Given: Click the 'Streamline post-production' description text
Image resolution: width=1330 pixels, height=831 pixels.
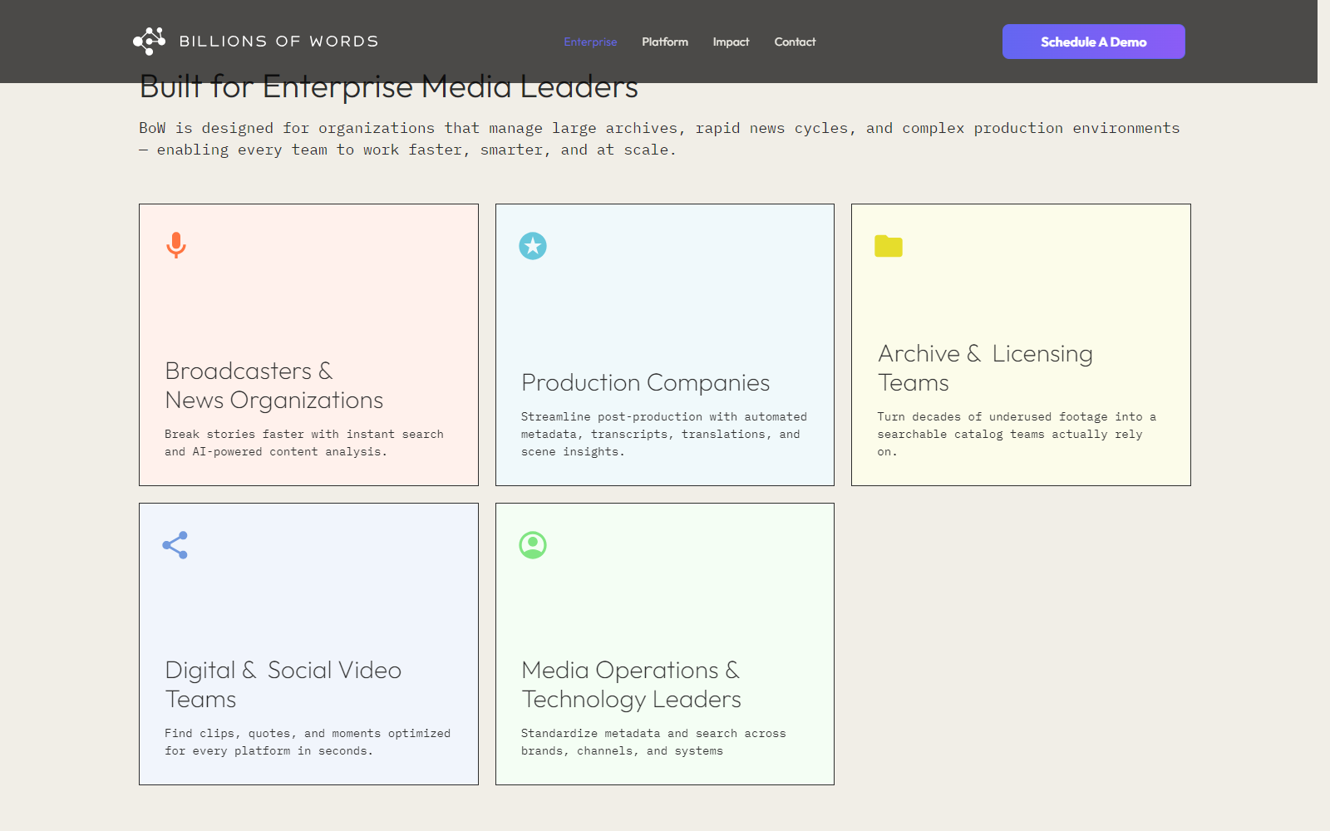Looking at the screenshot, I should click(664, 434).
